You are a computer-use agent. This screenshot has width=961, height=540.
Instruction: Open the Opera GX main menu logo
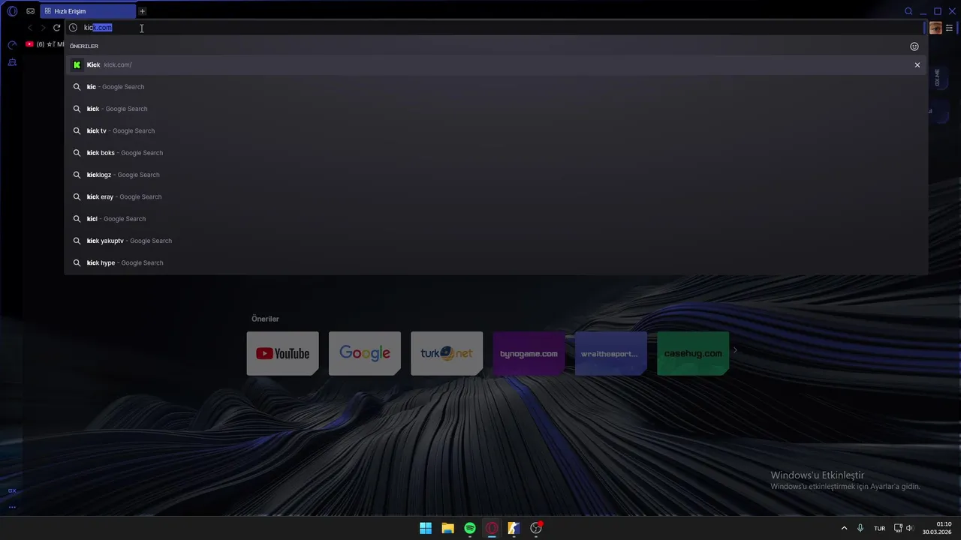12,11
